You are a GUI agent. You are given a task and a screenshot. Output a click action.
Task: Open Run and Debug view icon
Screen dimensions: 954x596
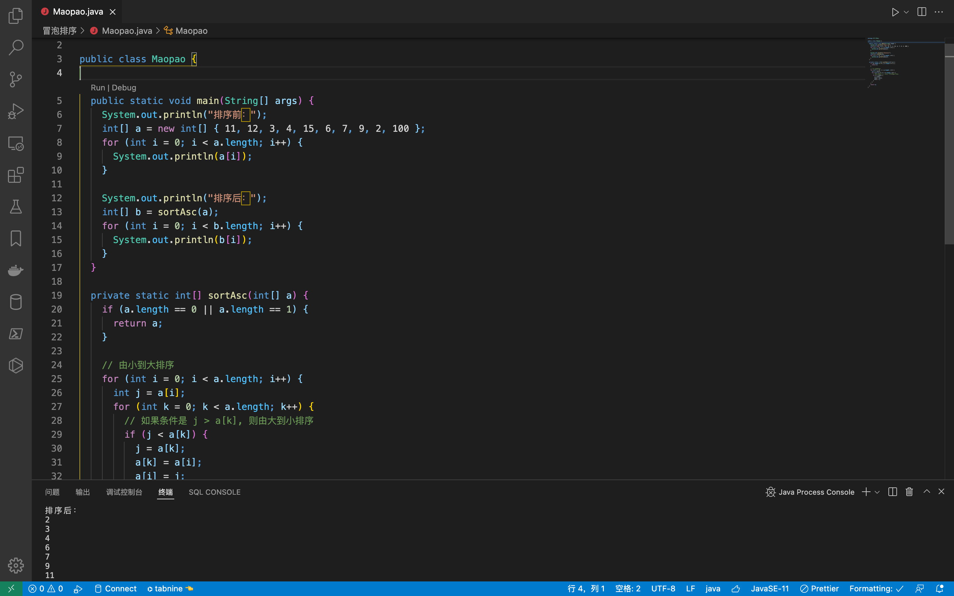(16, 111)
